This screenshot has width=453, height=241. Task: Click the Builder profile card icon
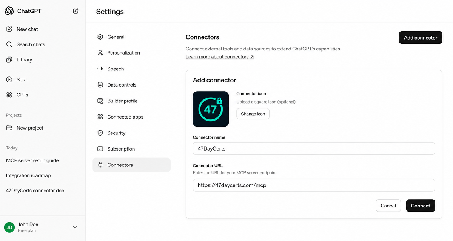tap(100, 101)
